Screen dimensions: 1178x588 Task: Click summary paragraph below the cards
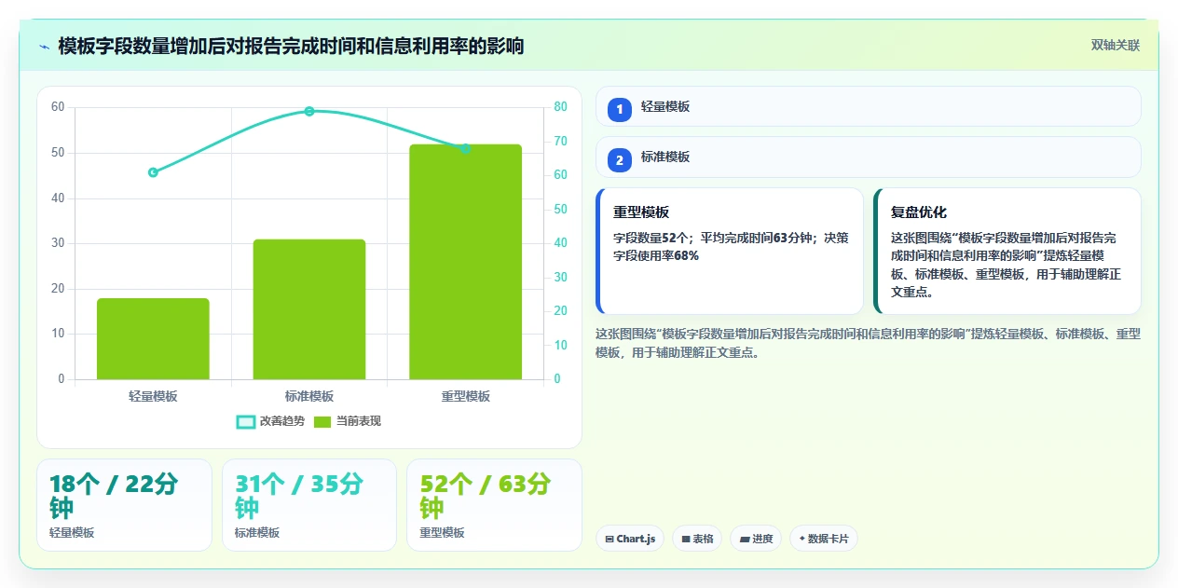tap(868, 343)
